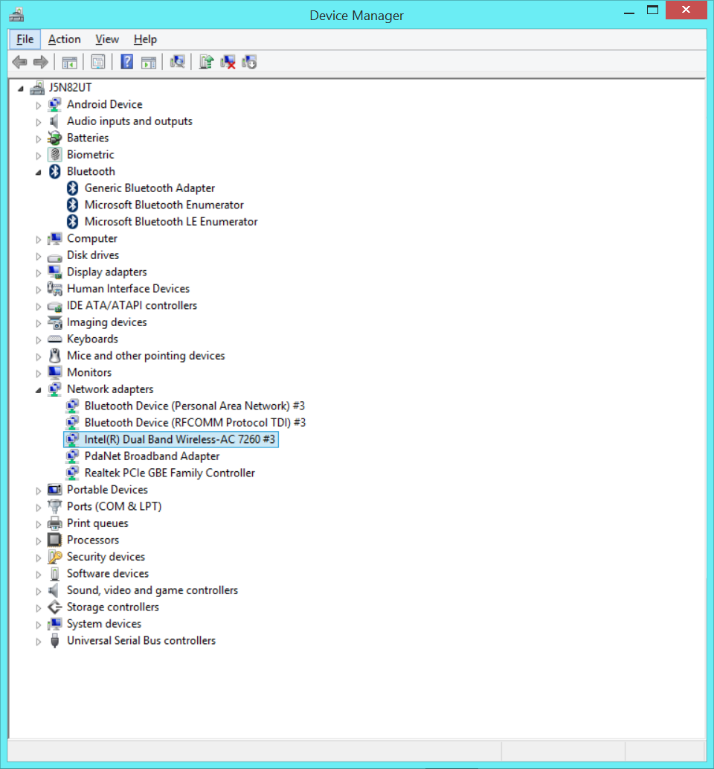Screen dimensions: 714x769
Task: Maximize the Device Manager window
Action: click(x=653, y=10)
